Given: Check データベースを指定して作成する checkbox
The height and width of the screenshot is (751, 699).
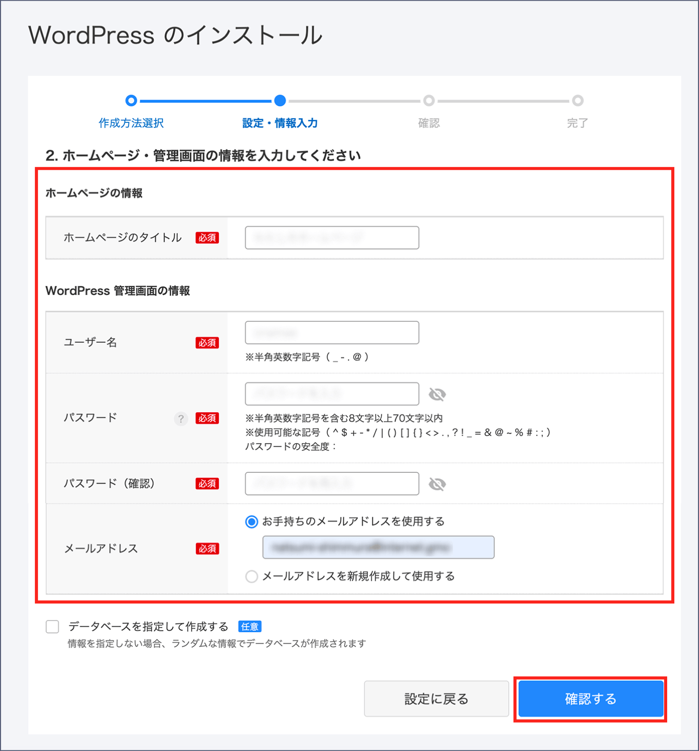Looking at the screenshot, I should [52, 627].
